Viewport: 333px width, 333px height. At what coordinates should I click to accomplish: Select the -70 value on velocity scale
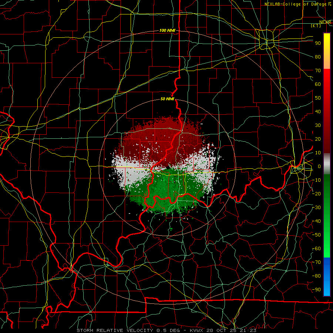click(316, 262)
